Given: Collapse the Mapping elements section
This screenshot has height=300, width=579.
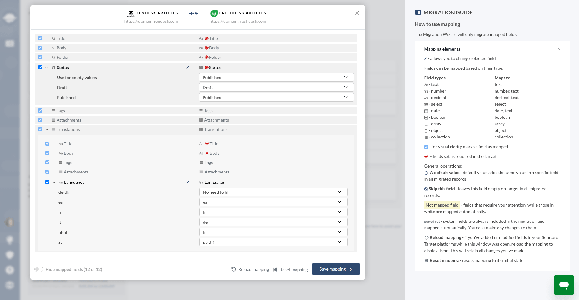Looking at the screenshot, I should pyautogui.click(x=558, y=49).
